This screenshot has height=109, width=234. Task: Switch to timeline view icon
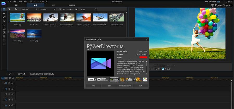pyautogui.click(x=3, y=78)
